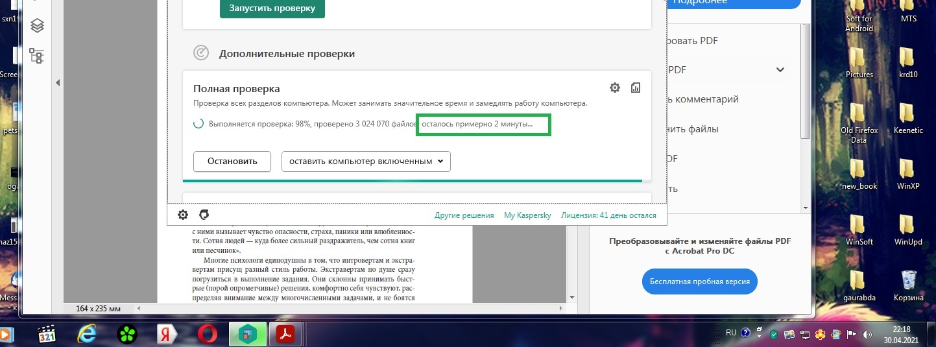Click Запустить проверку button

click(272, 8)
